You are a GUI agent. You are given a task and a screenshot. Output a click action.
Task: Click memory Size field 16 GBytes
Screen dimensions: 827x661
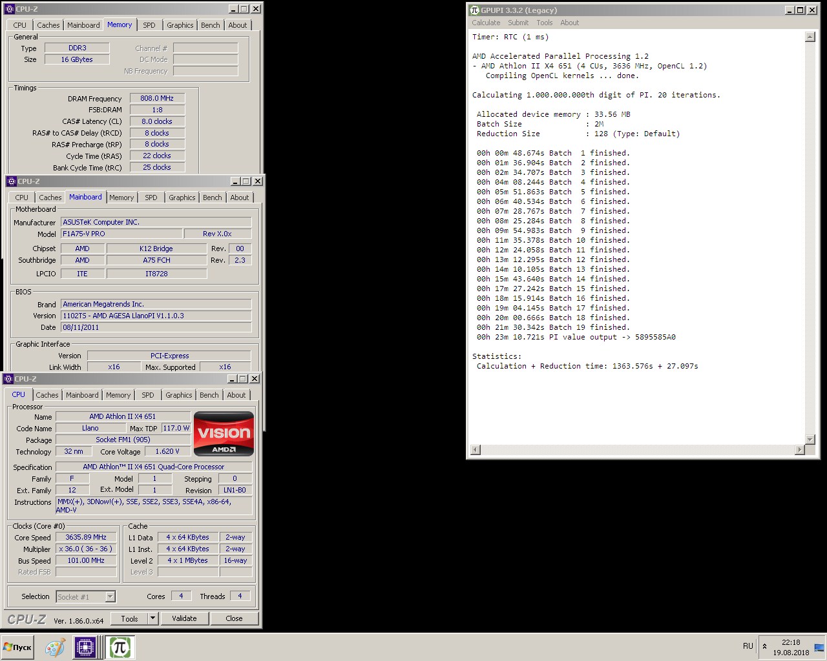pyautogui.click(x=77, y=59)
